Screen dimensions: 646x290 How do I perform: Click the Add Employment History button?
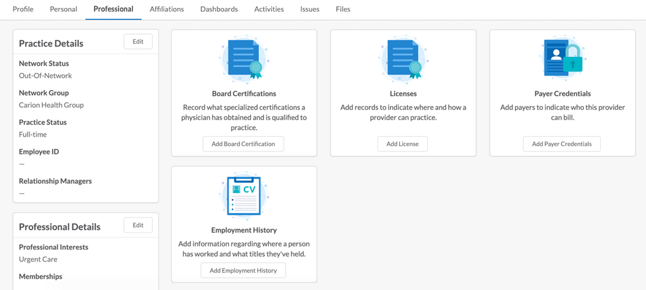243,270
